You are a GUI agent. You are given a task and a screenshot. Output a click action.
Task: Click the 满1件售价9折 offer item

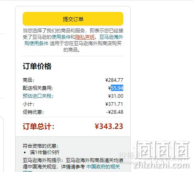click(x=45, y=152)
